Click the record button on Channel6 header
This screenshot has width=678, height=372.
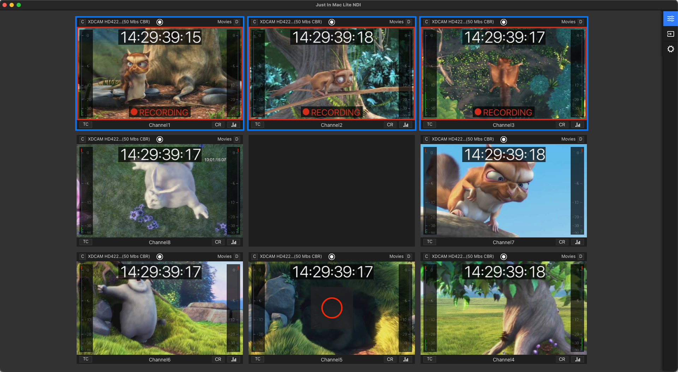click(160, 257)
